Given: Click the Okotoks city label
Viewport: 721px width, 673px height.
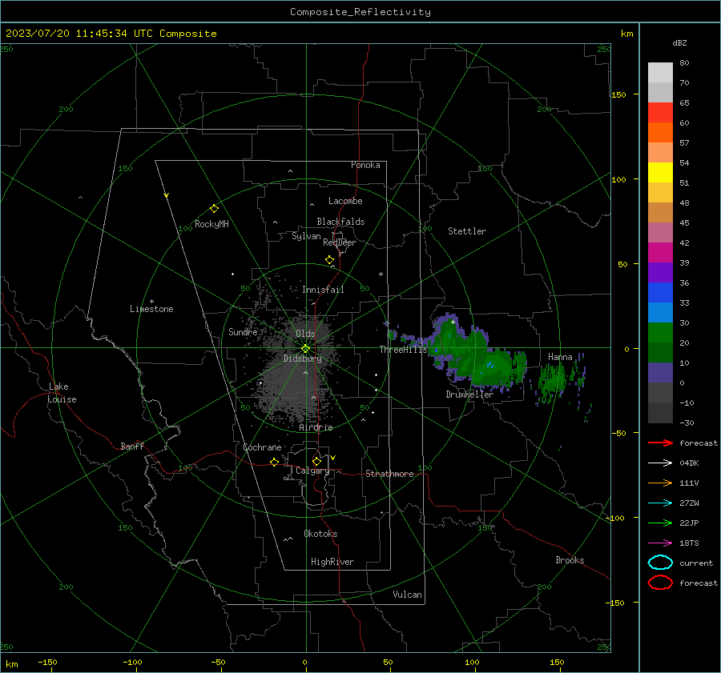Looking at the screenshot, I should (320, 534).
